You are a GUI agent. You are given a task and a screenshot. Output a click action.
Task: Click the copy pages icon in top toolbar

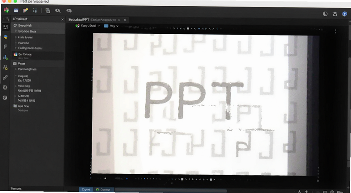pyautogui.click(x=48, y=11)
